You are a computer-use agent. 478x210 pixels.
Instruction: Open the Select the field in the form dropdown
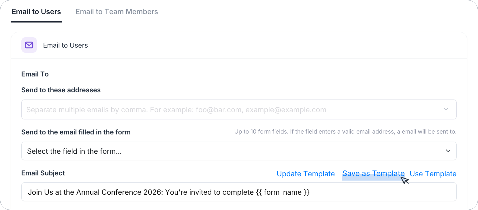click(x=239, y=151)
